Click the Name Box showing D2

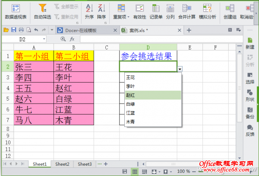tap(22, 39)
